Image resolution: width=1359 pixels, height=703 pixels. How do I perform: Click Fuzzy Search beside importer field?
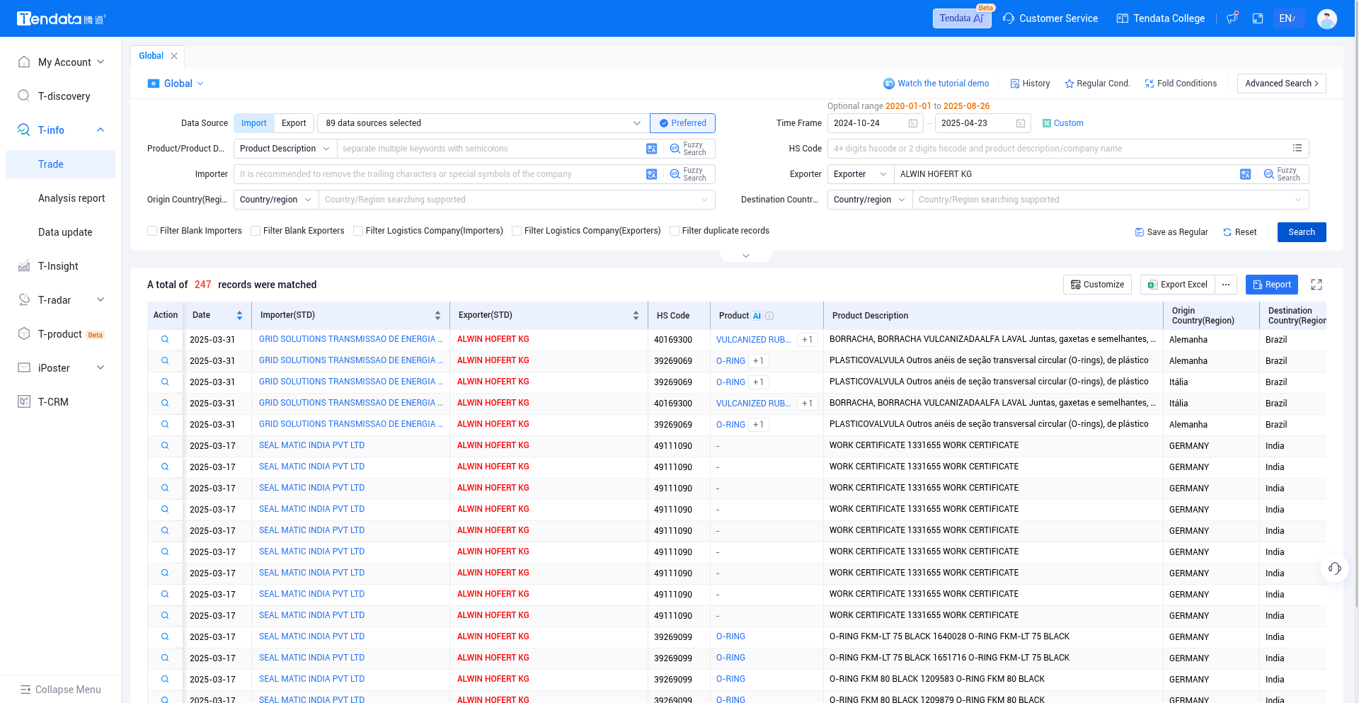click(689, 174)
